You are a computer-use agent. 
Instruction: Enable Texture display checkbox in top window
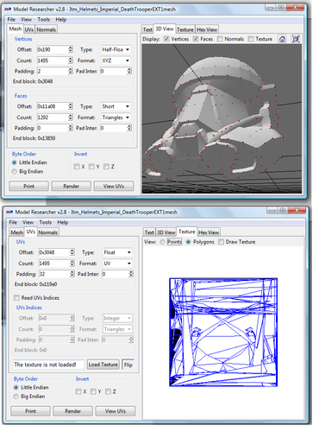(251, 39)
